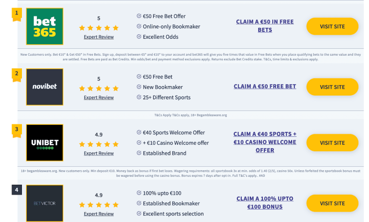369x222 pixels.
Task: Click the number 3 rank badge
Action: (x=17, y=130)
